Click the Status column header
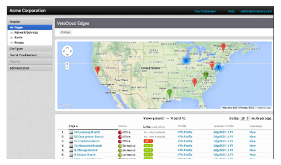Image resolution: width=281 pixels, height=165 pixels. click(x=122, y=126)
